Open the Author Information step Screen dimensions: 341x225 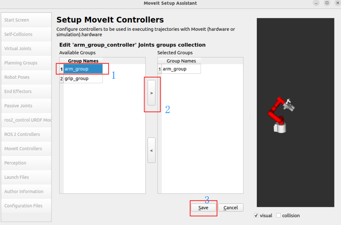point(26,192)
